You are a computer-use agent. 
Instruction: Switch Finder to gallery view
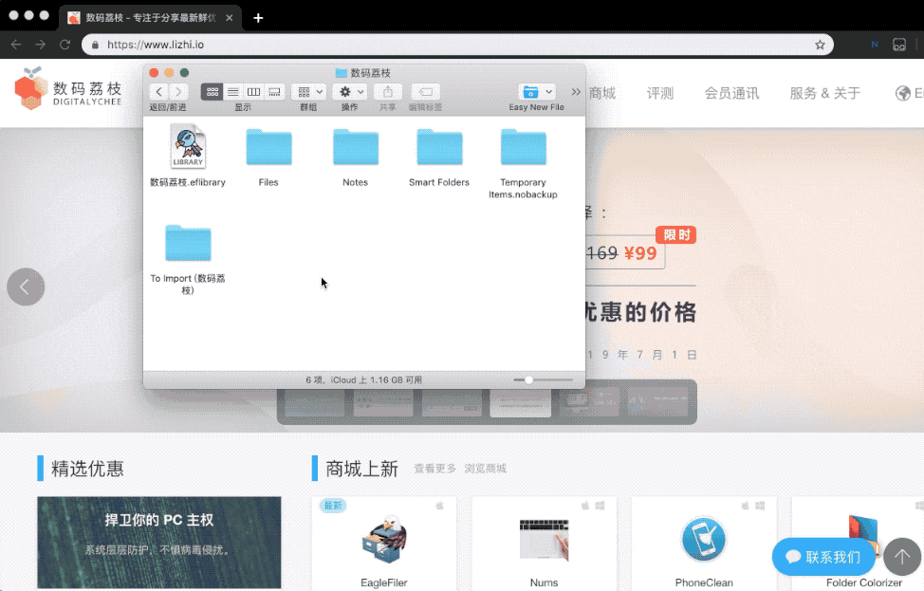(274, 92)
